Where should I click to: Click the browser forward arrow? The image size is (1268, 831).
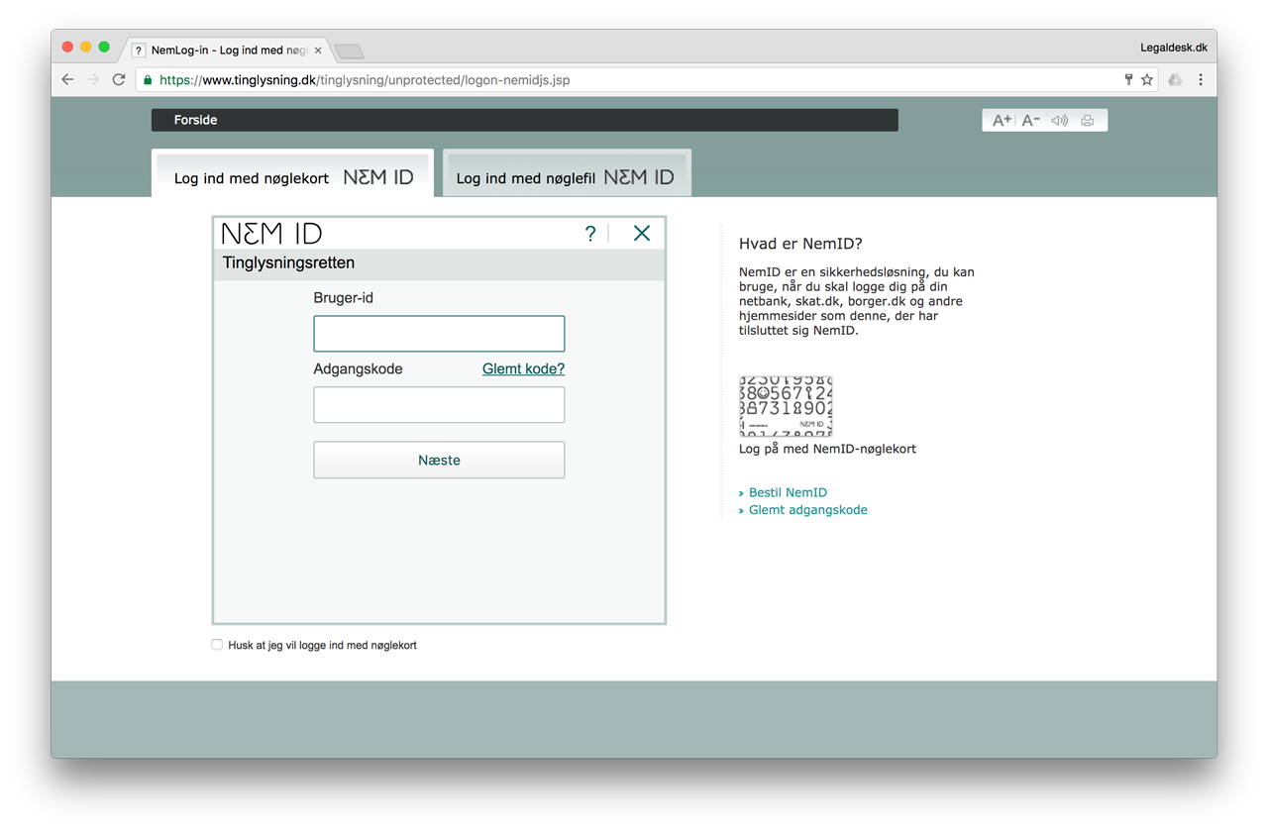93,79
